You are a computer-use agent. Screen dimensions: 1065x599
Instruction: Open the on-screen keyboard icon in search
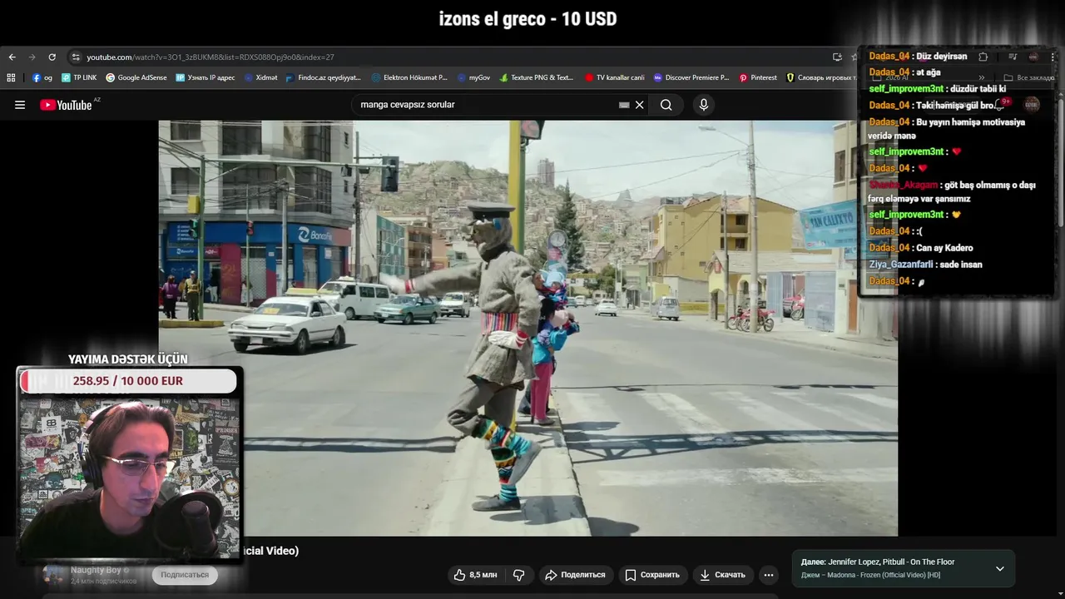[x=624, y=105]
